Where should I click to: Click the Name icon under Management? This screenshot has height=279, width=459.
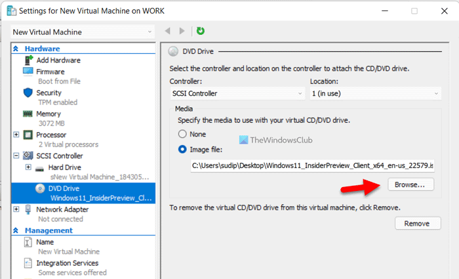click(28, 242)
